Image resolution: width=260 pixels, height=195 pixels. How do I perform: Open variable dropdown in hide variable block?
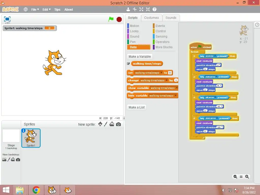(175, 95)
